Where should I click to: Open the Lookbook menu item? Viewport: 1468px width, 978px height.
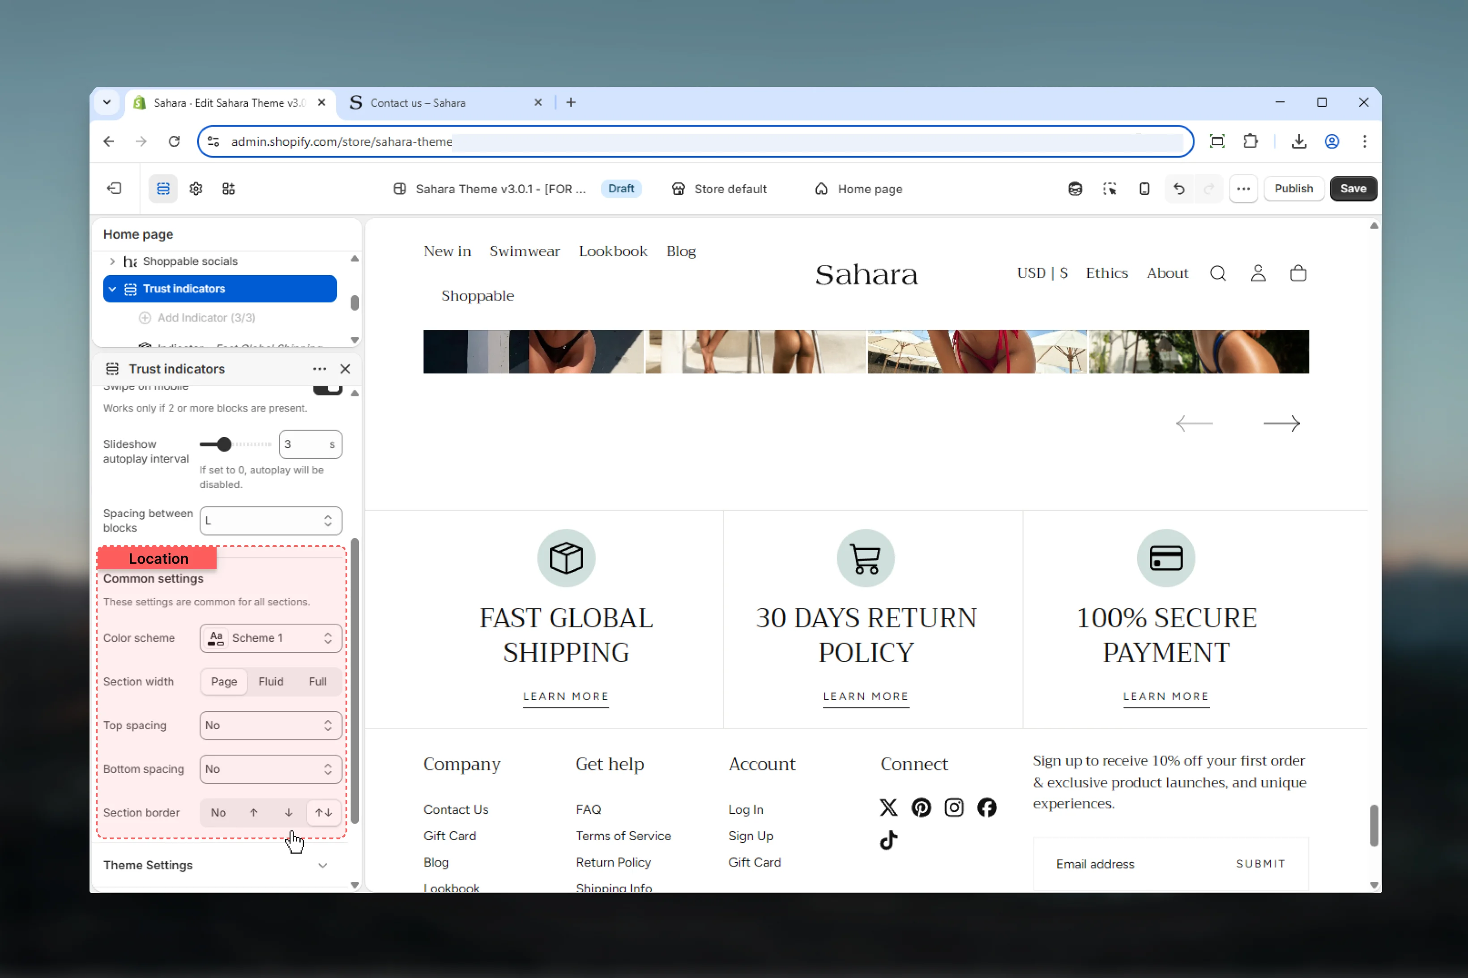(x=613, y=251)
